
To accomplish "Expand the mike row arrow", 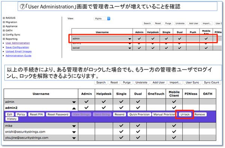I will pos(74,126).
